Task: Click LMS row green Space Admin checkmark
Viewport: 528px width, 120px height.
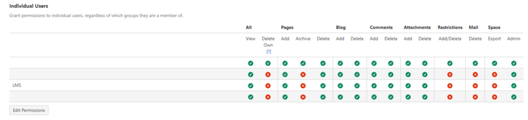Action: tap(514, 86)
